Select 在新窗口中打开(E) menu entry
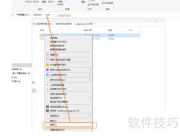180x136 pixels. click(x=58, y=42)
